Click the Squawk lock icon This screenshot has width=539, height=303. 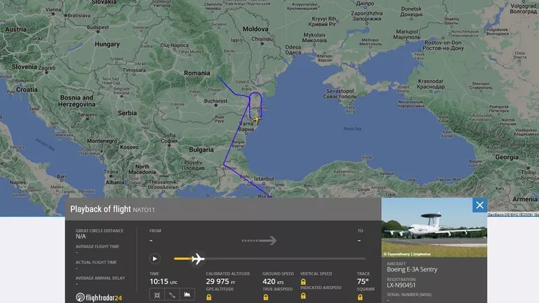pyautogui.click(x=360, y=297)
